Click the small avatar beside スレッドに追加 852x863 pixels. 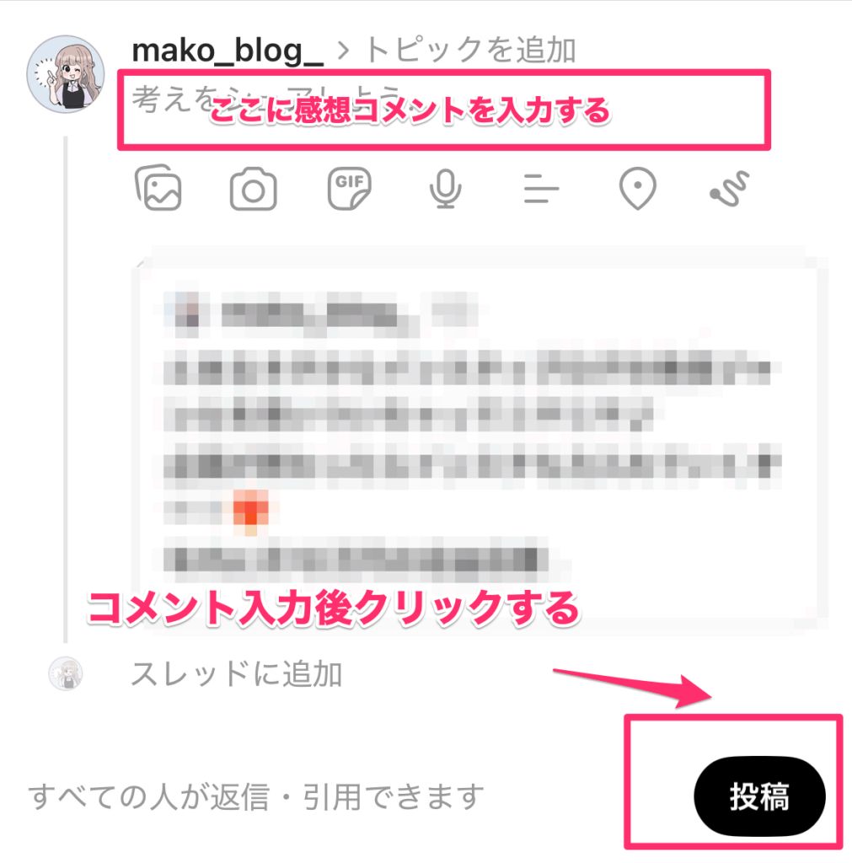pos(66,673)
